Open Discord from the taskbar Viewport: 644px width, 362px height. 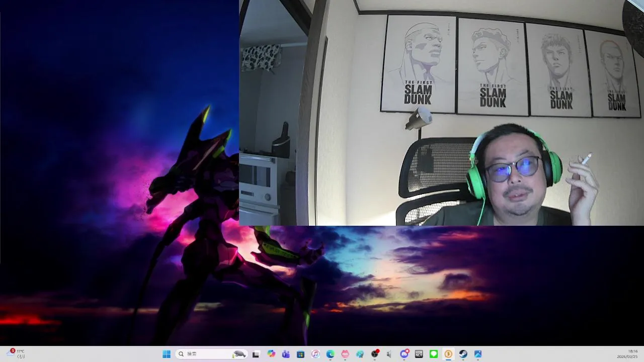pos(404,354)
